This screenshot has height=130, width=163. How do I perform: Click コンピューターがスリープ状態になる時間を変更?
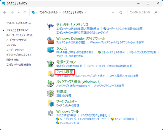click(x=109, y=66)
